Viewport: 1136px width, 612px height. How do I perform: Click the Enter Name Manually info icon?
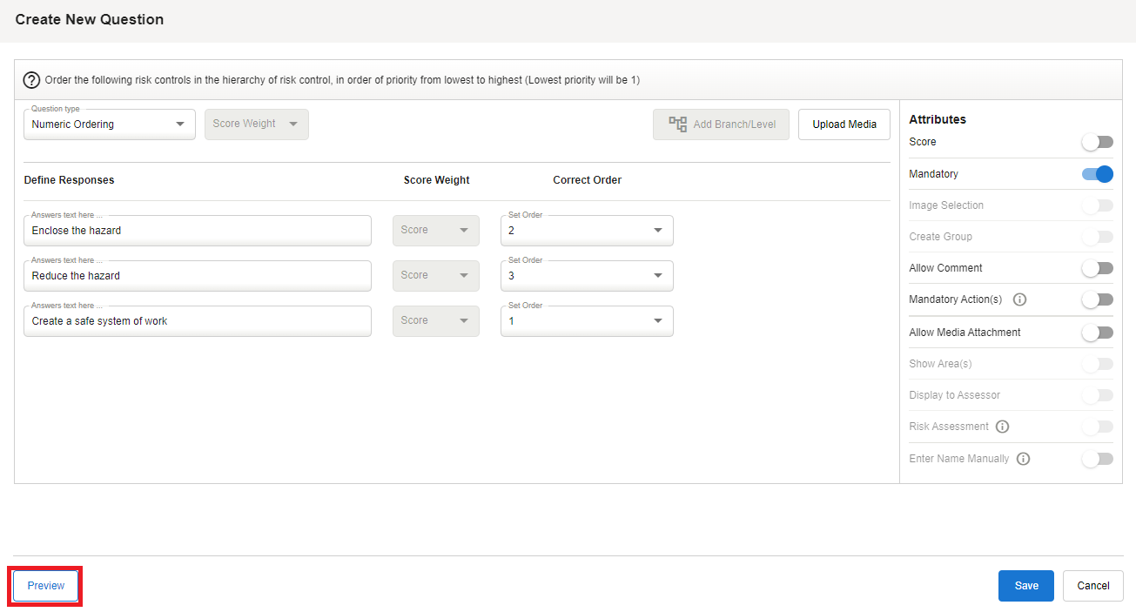pos(1023,459)
